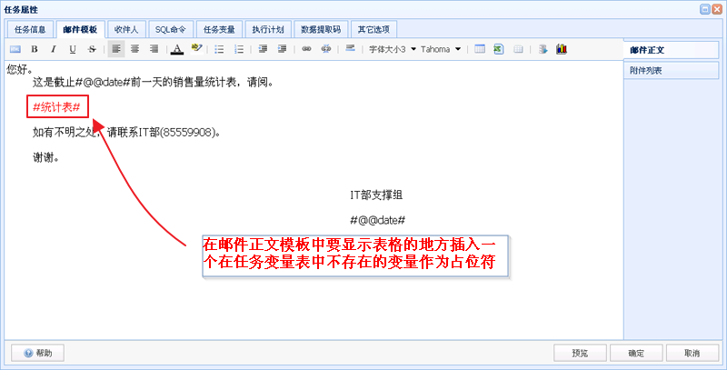Go to the SQL命令 tab
This screenshot has height=370, width=727.
171,30
